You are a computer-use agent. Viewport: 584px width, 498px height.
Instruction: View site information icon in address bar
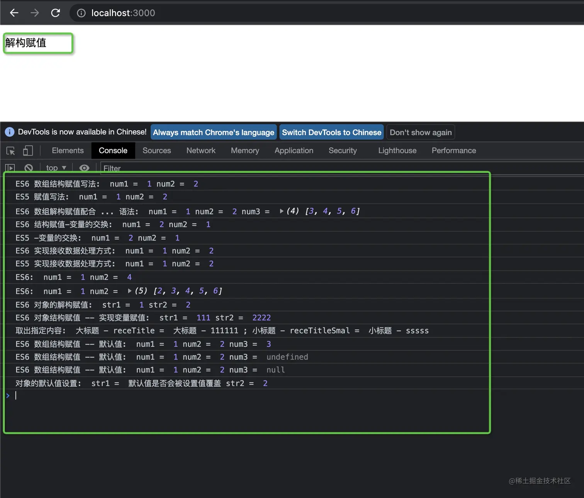(x=81, y=13)
